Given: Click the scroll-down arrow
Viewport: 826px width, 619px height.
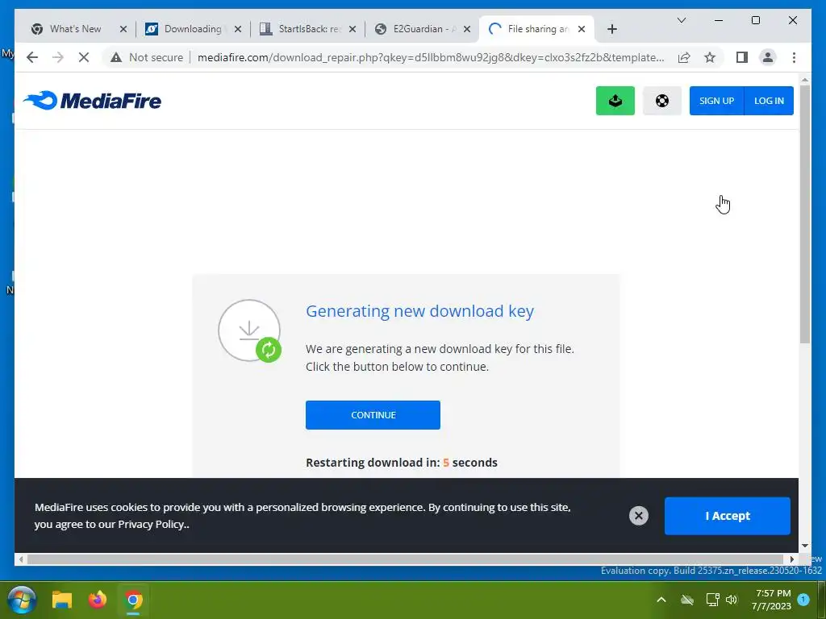Looking at the screenshot, I should point(804,546).
